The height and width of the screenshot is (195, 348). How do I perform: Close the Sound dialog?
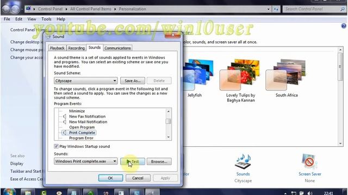pyautogui.click(x=173, y=35)
